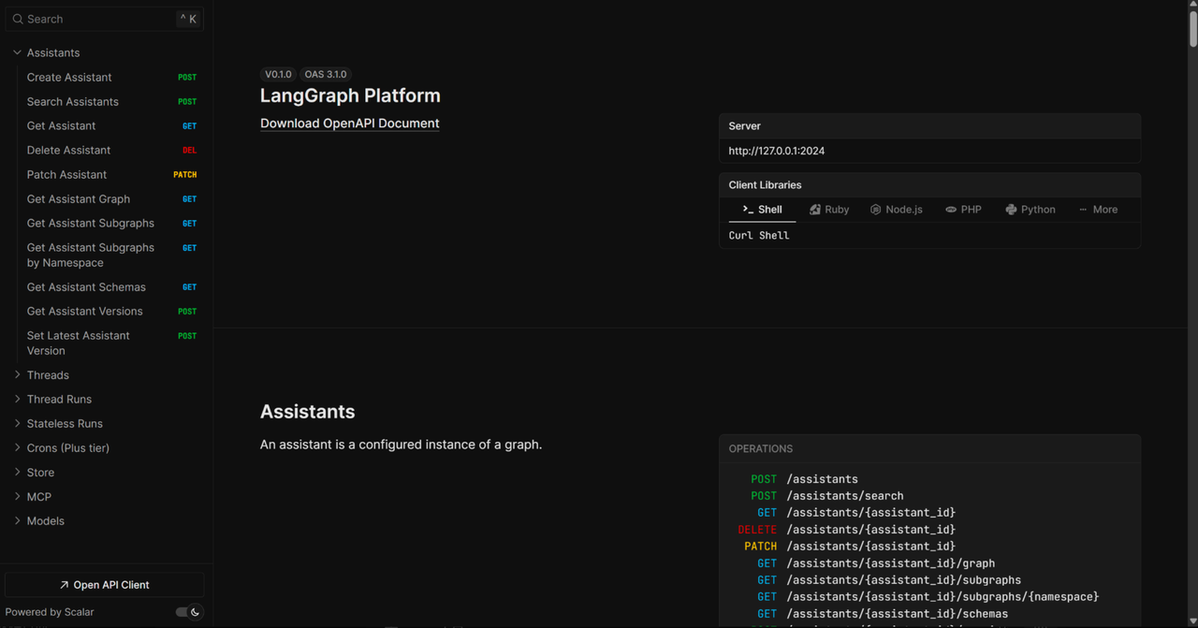Click the search magnifier icon
This screenshot has height=628, width=1198.
18,19
